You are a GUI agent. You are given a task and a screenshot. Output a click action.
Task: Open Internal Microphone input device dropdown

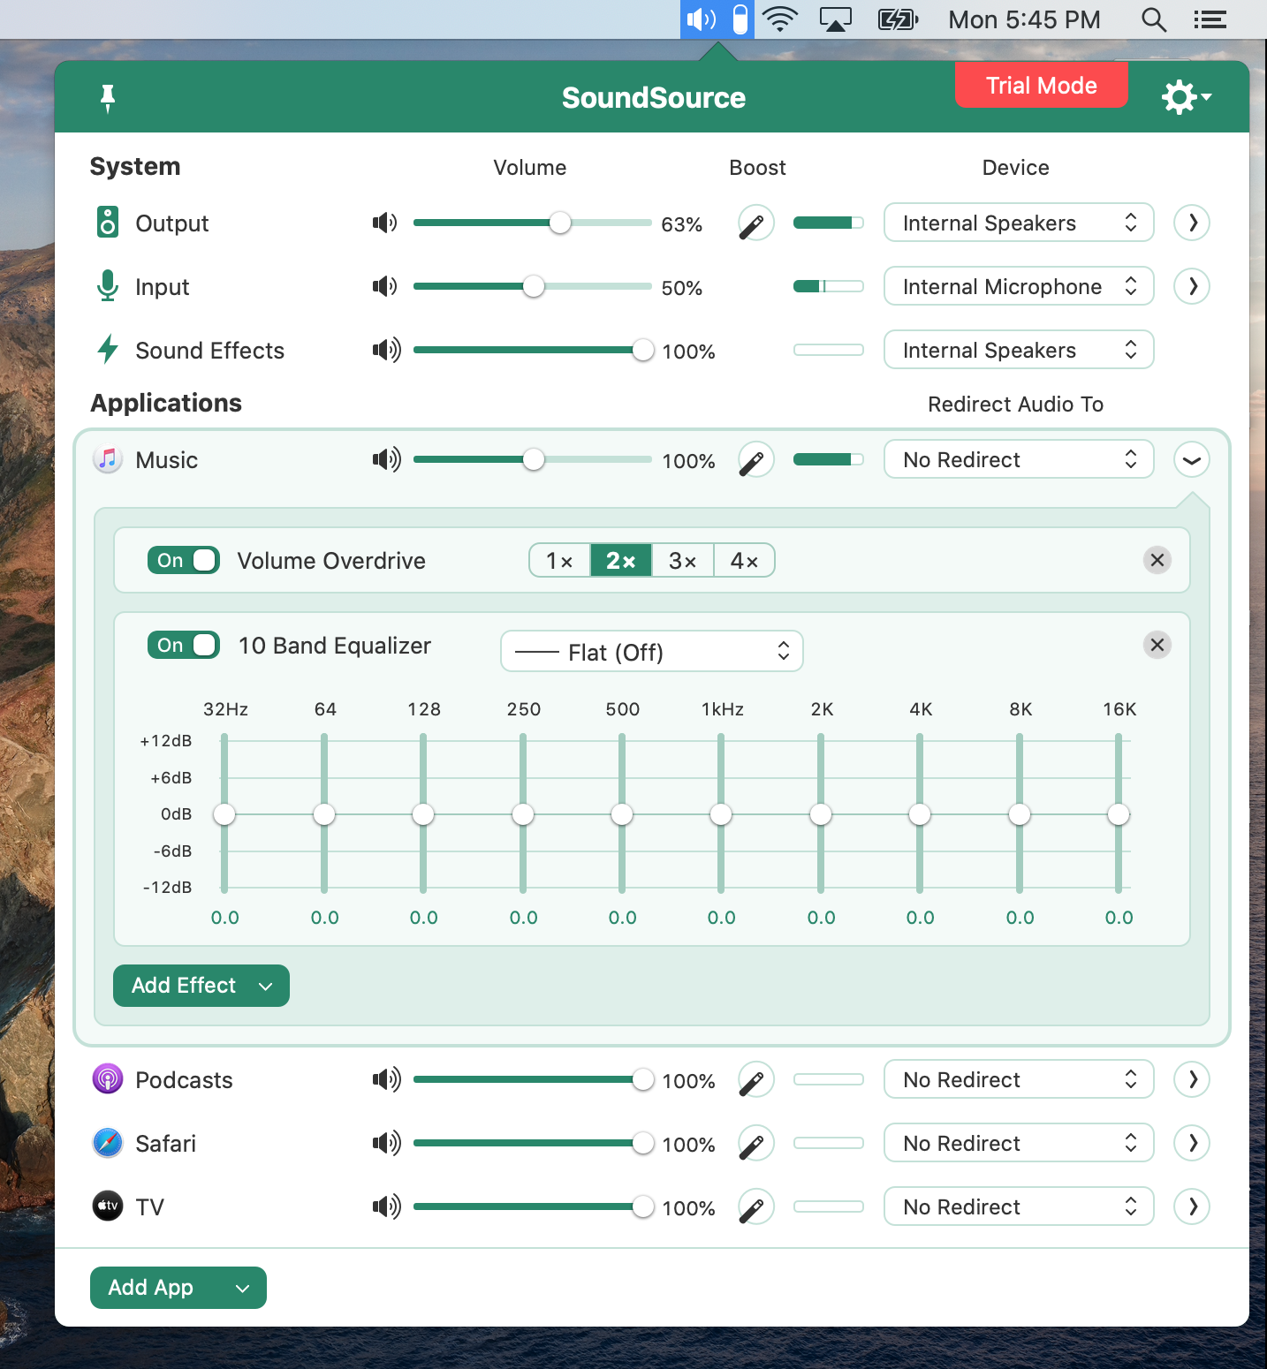click(1019, 286)
